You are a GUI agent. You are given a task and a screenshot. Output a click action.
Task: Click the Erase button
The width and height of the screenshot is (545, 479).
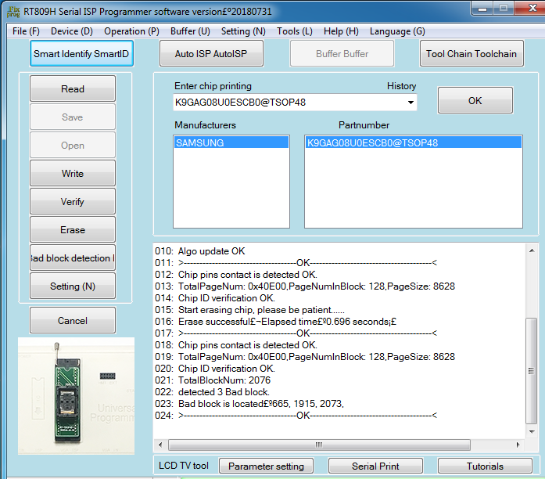tap(73, 229)
